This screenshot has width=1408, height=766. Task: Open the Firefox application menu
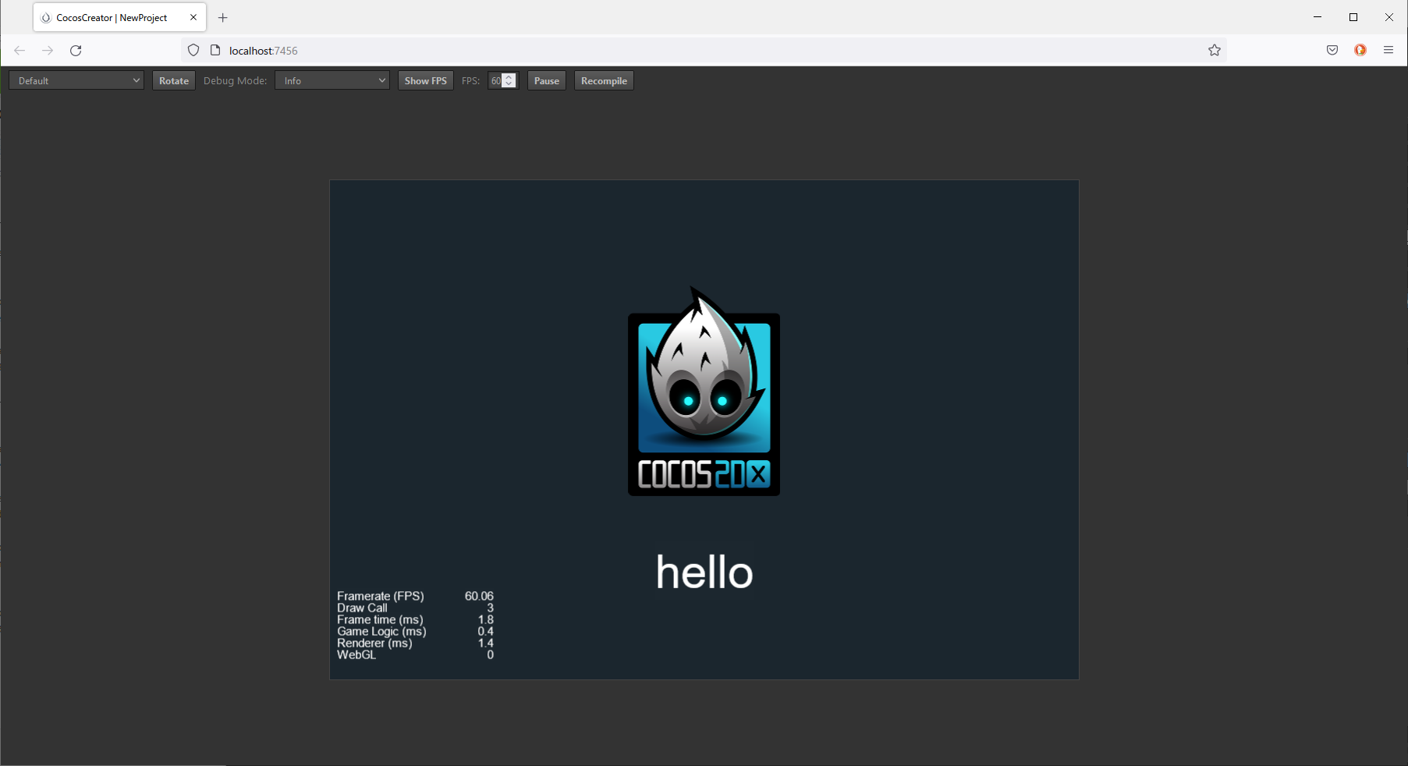tap(1388, 51)
